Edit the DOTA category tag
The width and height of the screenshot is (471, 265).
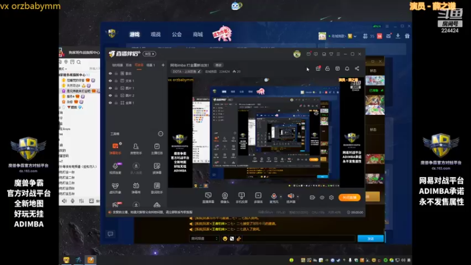[186, 71]
